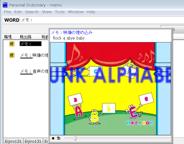The height and width of the screenshot is (144, 184).
Task: Click the WORD search input field
Action: pos(102,20)
